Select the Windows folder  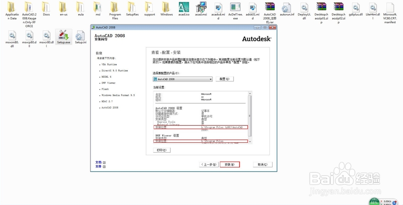[166, 9]
